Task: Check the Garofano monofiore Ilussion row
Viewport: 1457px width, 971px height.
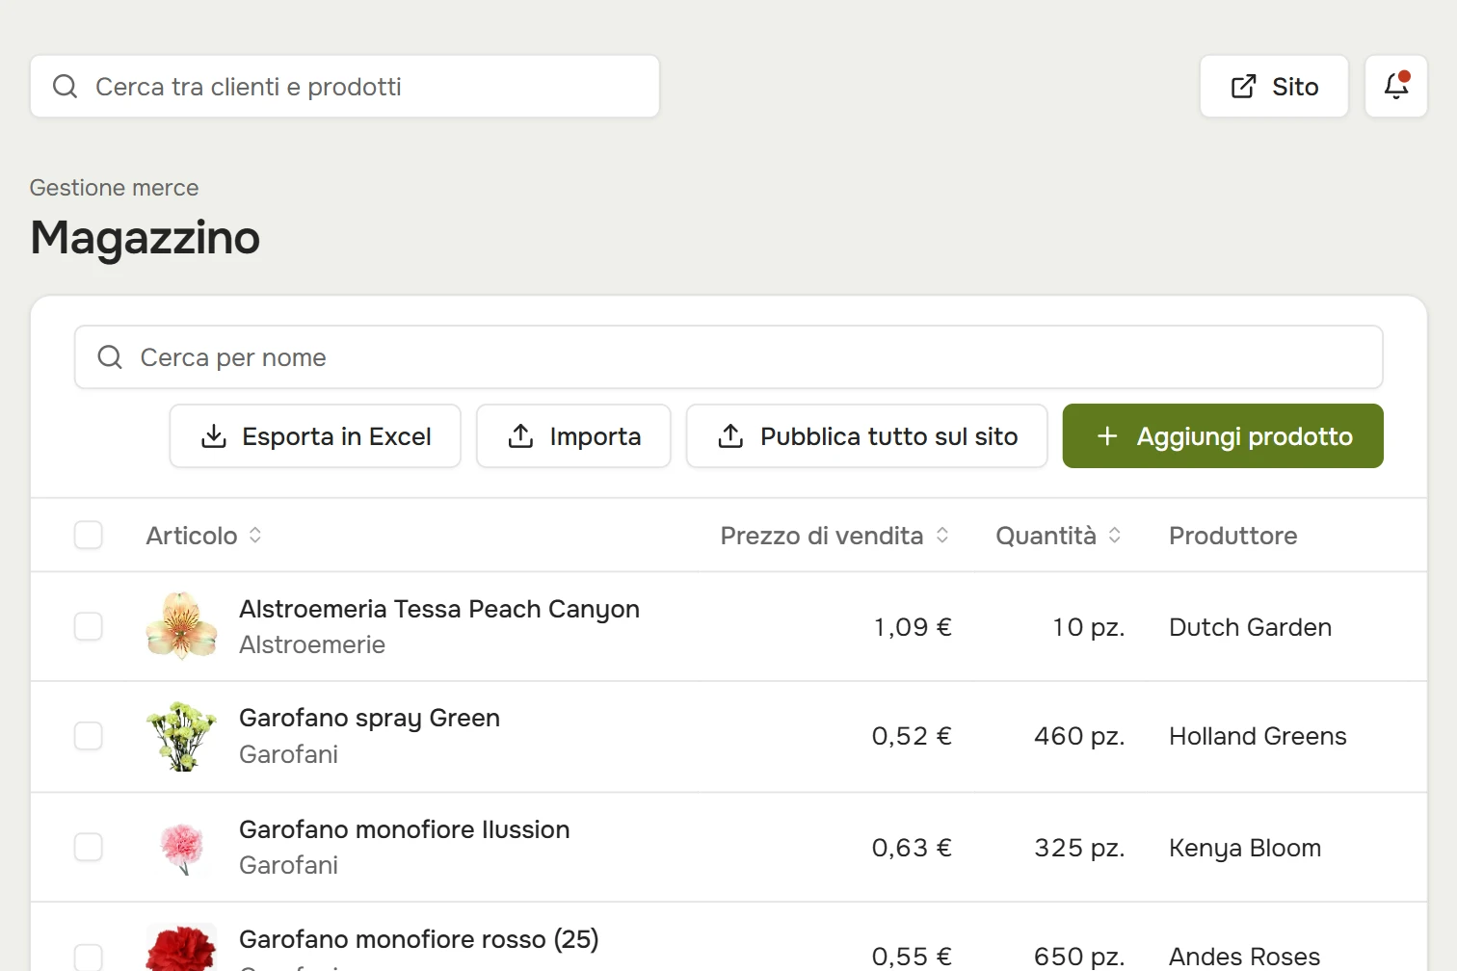Action: coord(89,847)
